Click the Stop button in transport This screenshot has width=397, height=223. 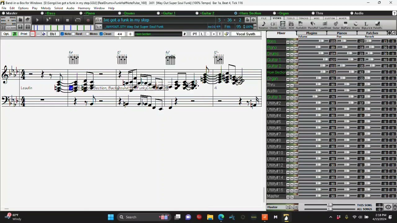[67, 20]
